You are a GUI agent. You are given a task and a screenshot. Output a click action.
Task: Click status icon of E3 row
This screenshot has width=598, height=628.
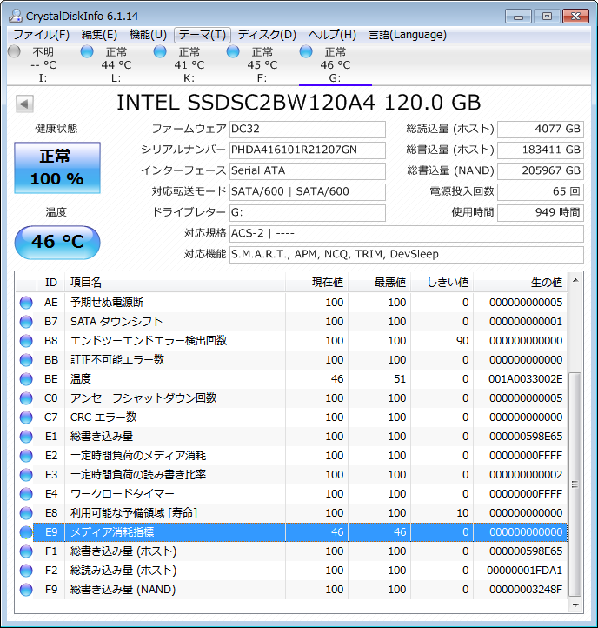pyautogui.click(x=26, y=475)
